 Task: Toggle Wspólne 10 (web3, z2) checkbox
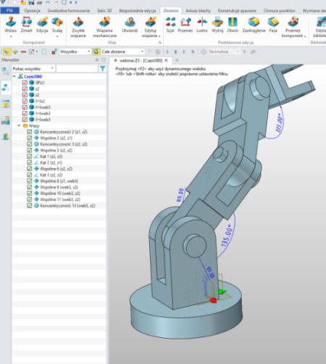tap(29, 193)
